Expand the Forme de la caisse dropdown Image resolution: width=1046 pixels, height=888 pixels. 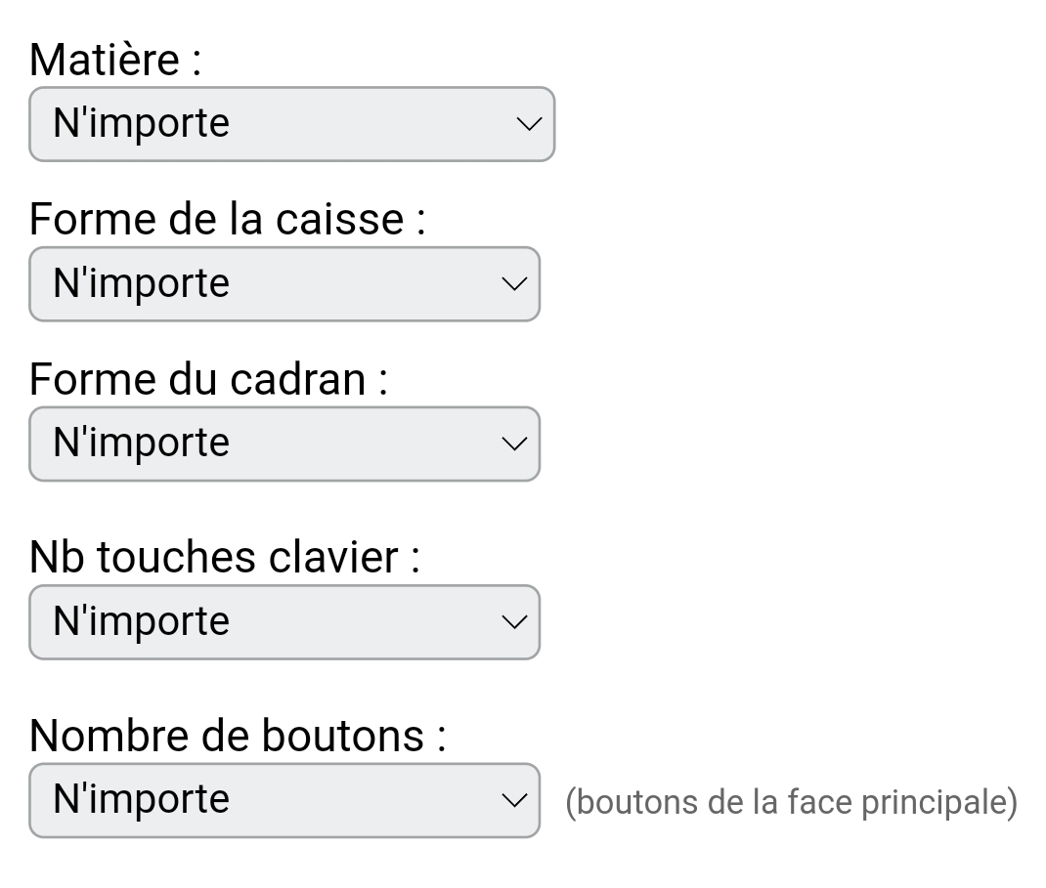(283, 283)
